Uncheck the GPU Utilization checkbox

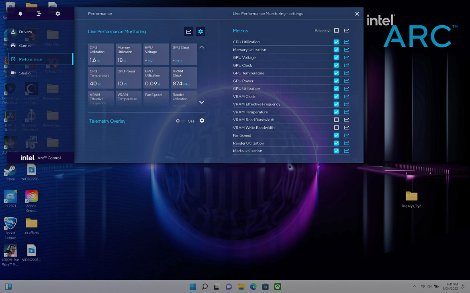tap(336, 89)
